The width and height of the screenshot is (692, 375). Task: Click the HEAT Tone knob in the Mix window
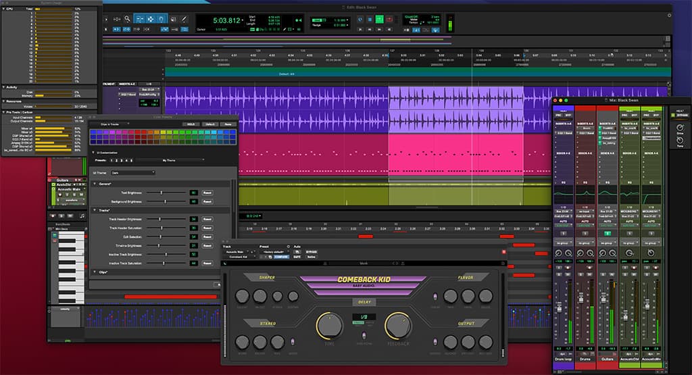tap(680, 141)
